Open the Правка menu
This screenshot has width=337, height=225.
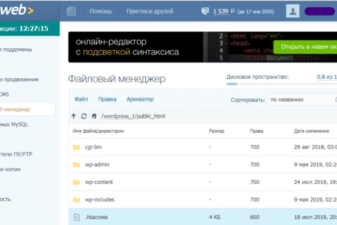pyautogui.click(x=107, y=99)
